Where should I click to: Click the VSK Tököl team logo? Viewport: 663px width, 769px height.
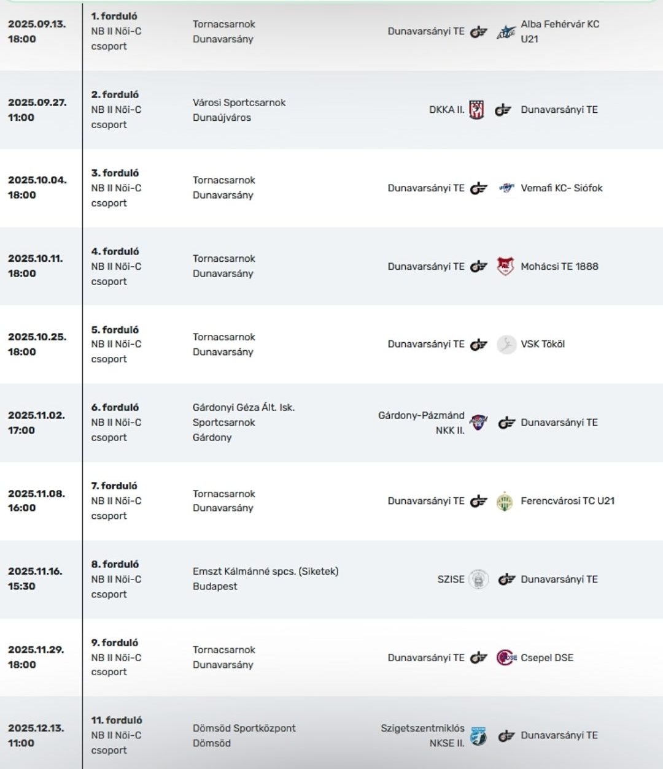[506, 345]
